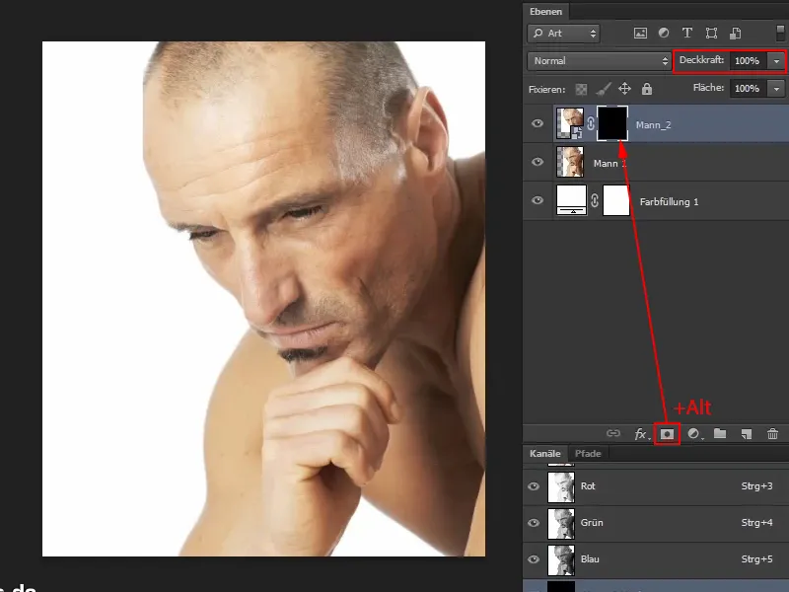Open the fx layer style menu
The width and height of the screenshot is (789, 592).
pos(641,434)
